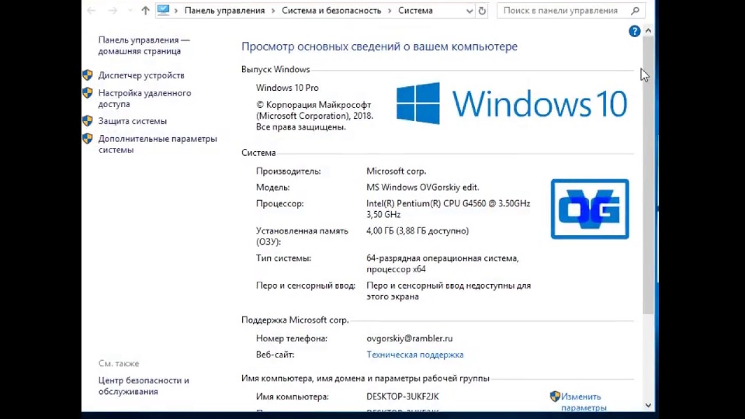The height and width of the screenshot is (419, 745).
Task: Open Device Manager link in sidebar
Action: pos(141,75)
